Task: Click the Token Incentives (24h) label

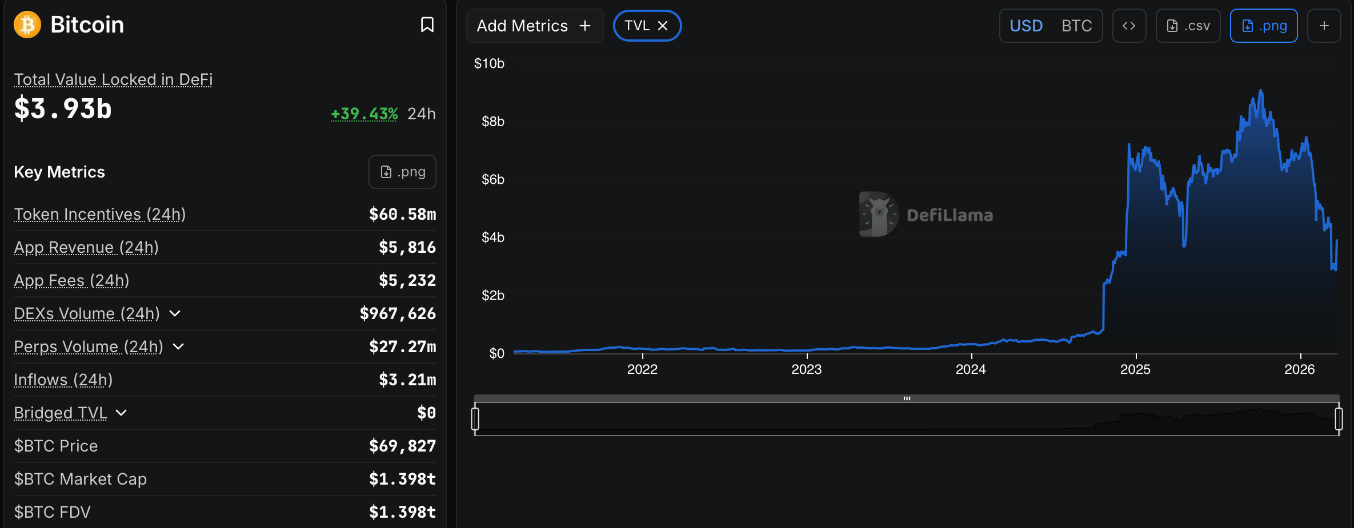Action: (99, 214)
